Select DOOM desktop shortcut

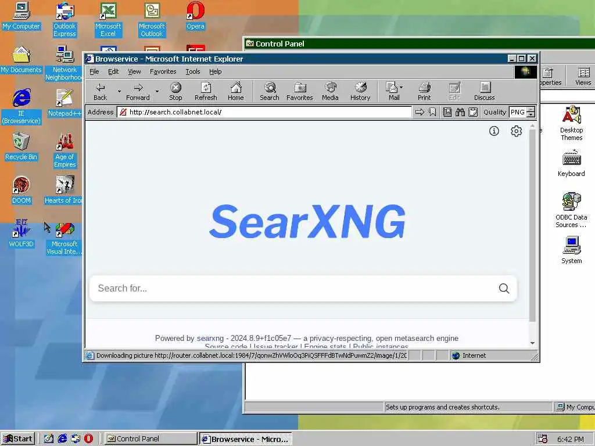[x=21, y=190]
